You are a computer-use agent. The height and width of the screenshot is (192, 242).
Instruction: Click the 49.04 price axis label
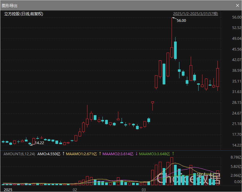pos(237,39)
